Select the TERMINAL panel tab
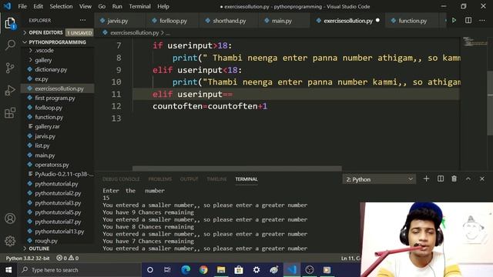The height and width of the screenshot is (277, 493). click(246, 179)
